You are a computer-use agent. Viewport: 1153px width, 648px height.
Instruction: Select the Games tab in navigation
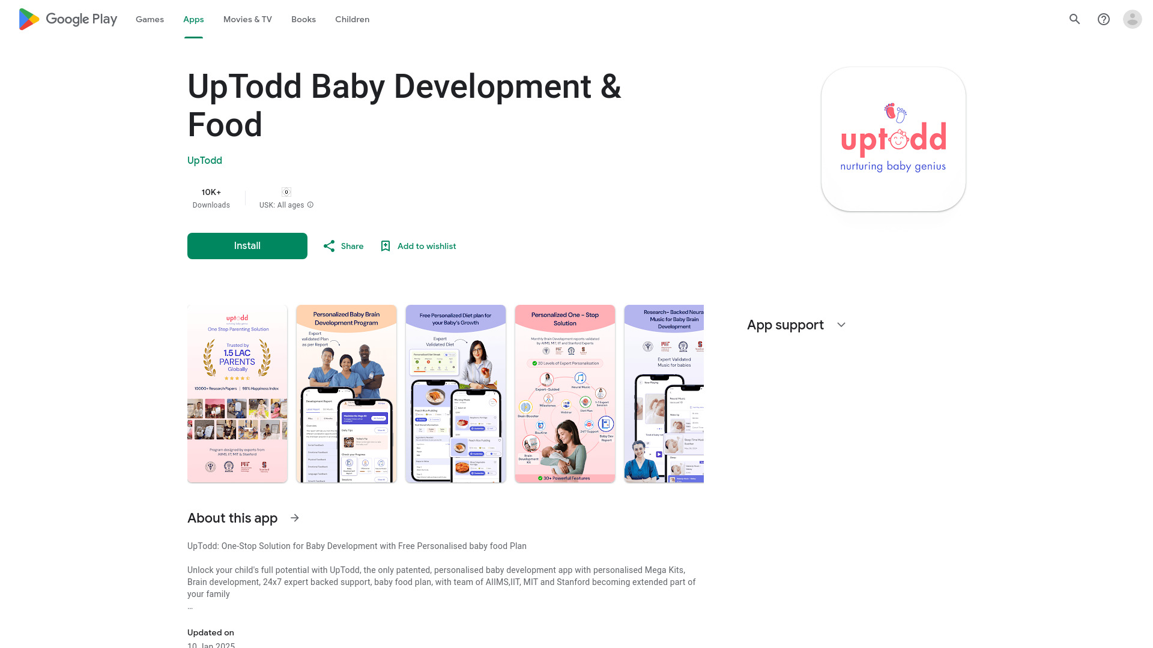[150, 19]
